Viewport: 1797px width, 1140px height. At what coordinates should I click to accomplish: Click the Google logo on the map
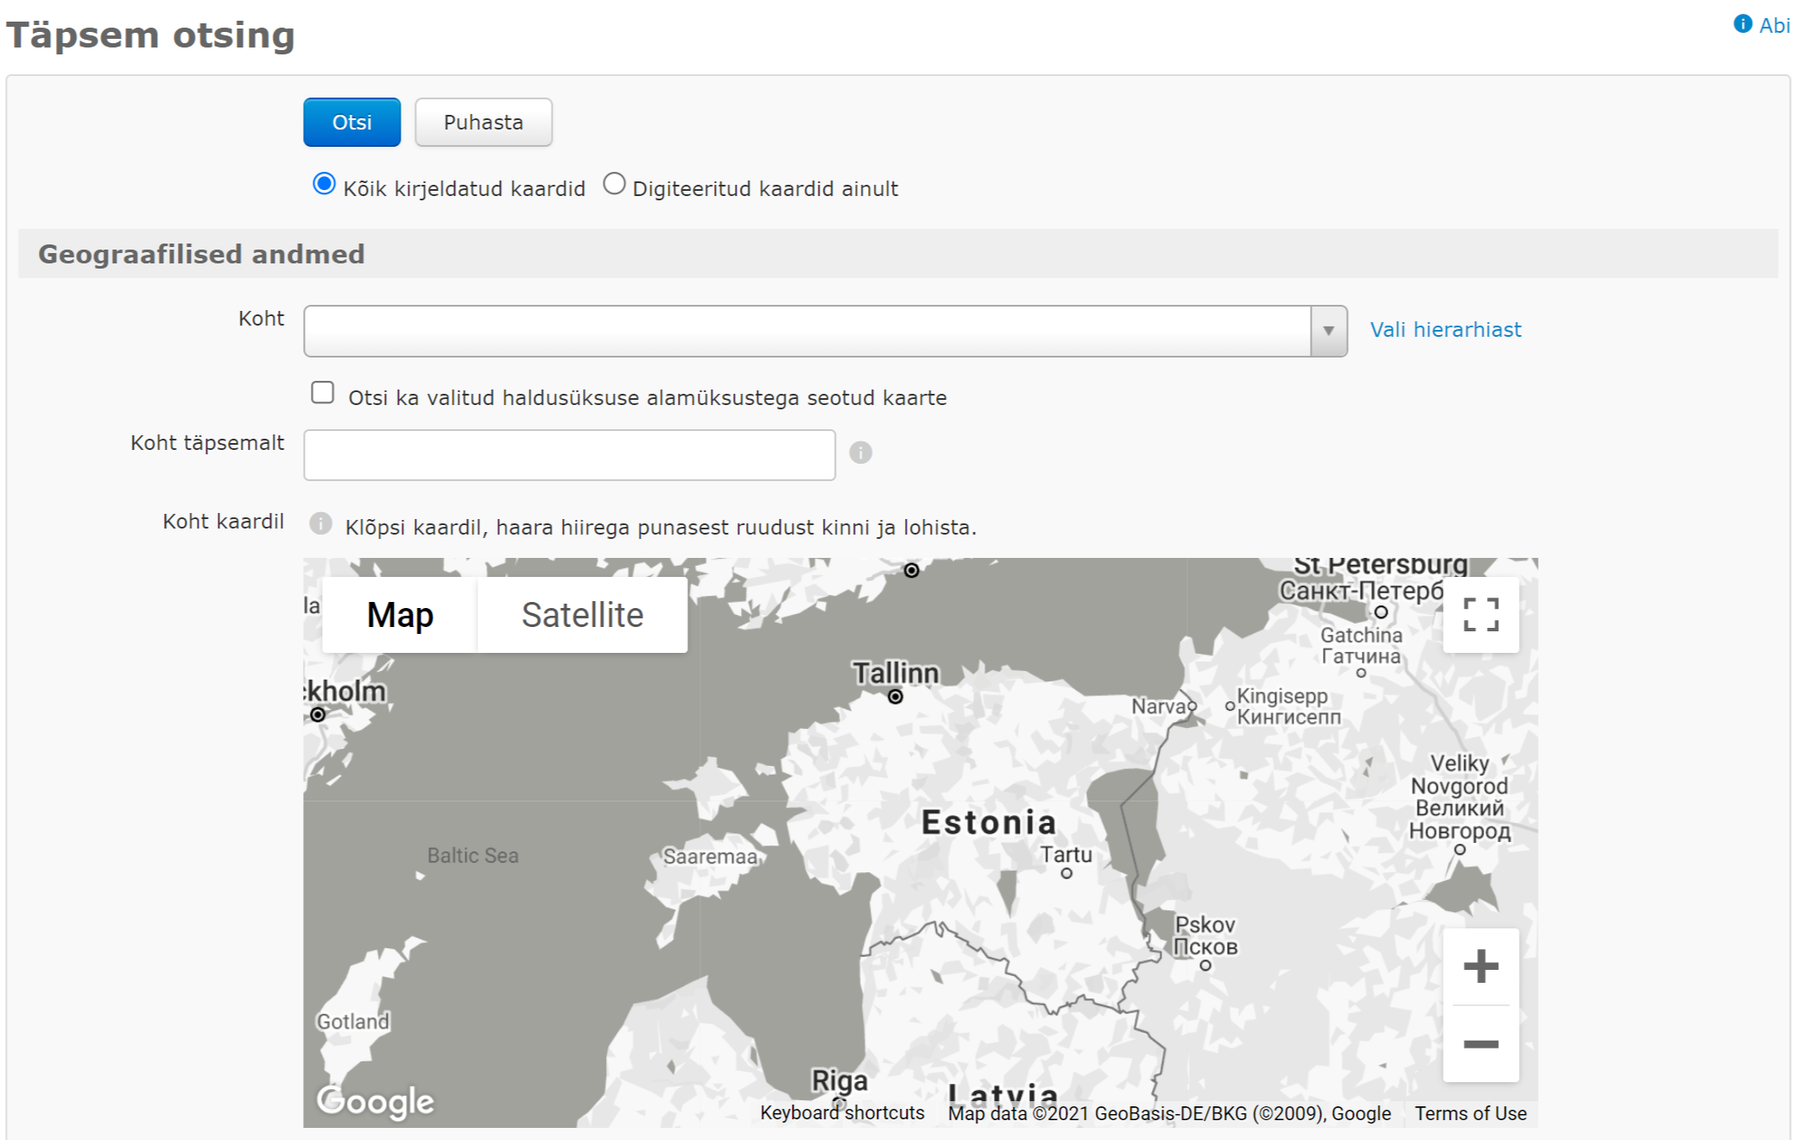click(x=375, y=1101)
